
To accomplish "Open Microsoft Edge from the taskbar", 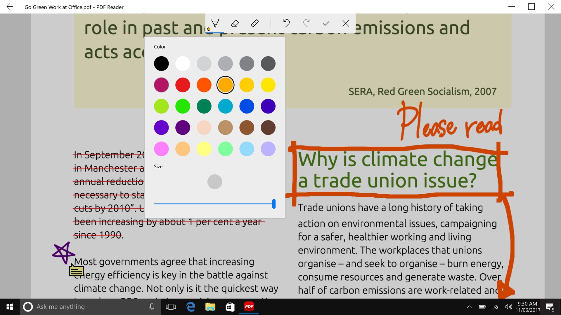I will click(191, 307).
